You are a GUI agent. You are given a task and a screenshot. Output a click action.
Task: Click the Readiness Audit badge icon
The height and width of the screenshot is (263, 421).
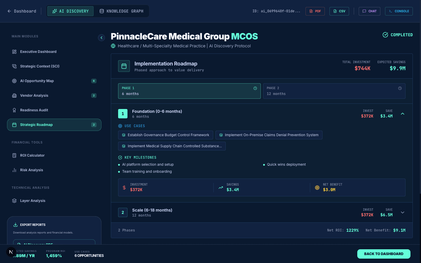coord(14,110)
